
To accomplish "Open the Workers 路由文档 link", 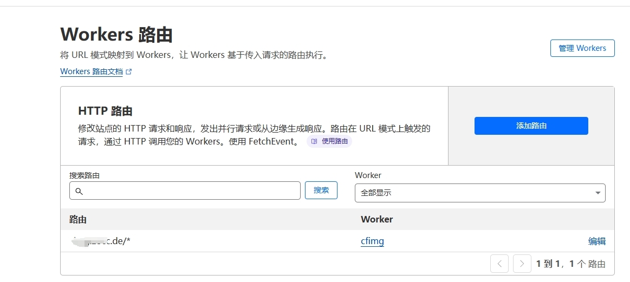I will coord(91,71).
